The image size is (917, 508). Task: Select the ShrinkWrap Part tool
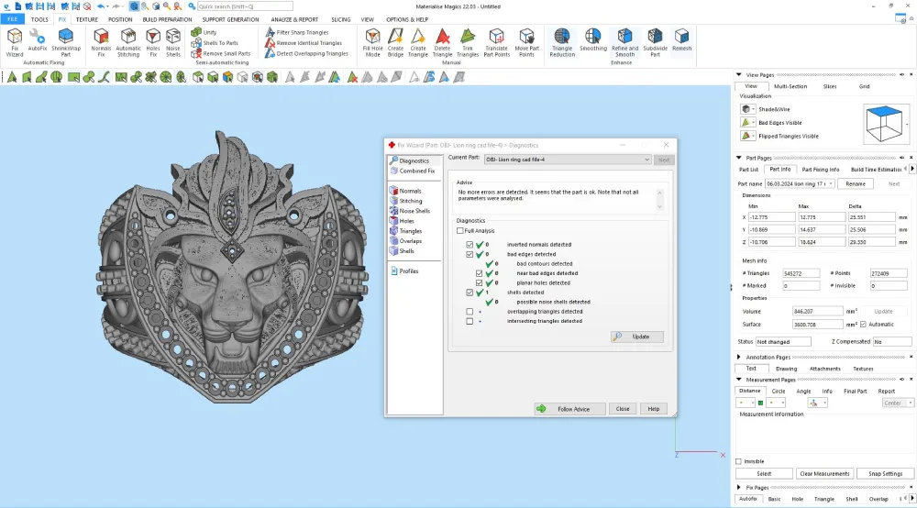click(x=66, y=42)
